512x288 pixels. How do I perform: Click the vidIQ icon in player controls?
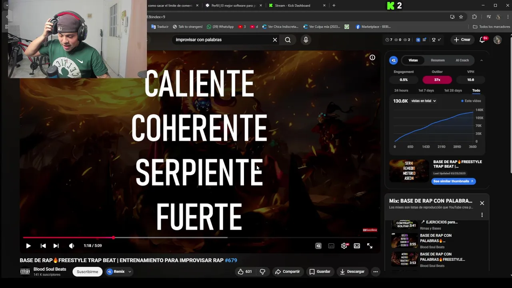[318, 246]
